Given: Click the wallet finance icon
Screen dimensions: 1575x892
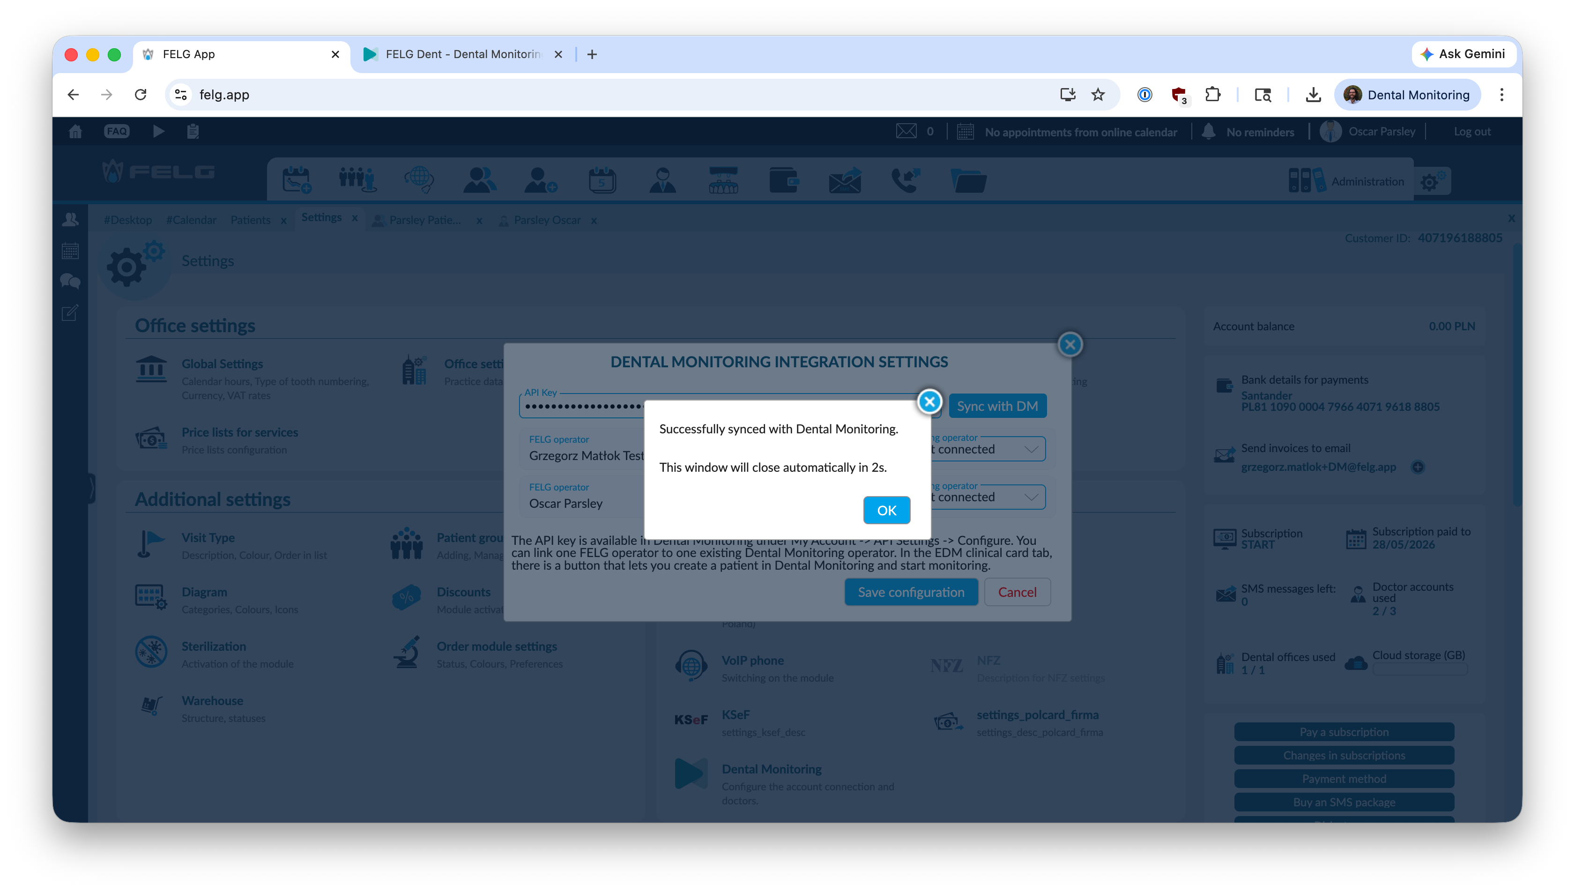Looking at the screenshot, I should pyautogui.click(x=784, y=180).
